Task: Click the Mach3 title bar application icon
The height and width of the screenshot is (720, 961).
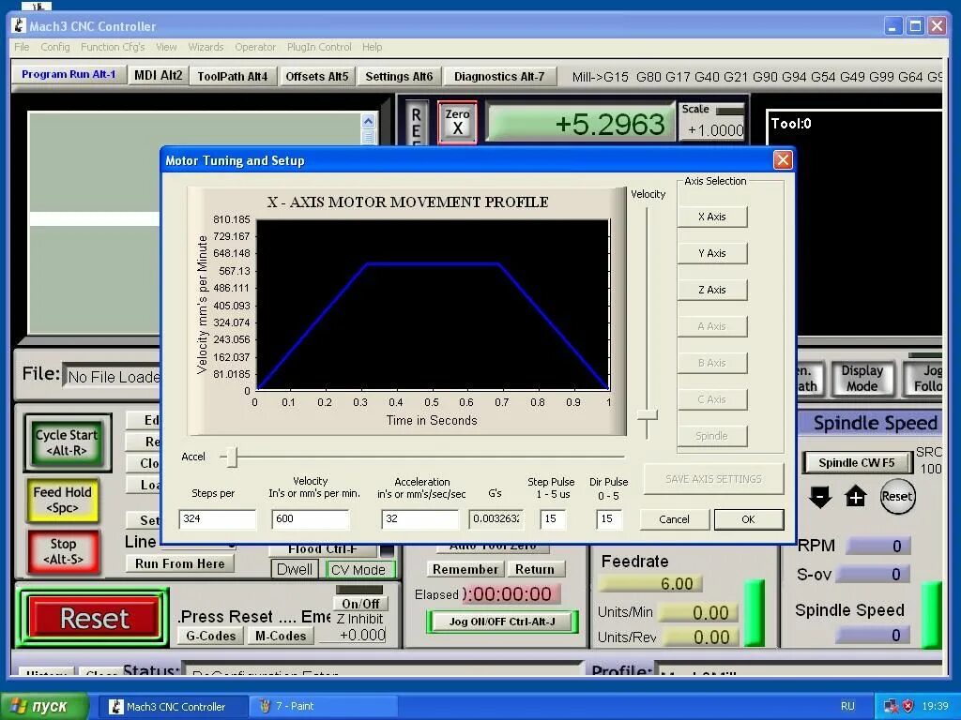Action: (19, 25)
